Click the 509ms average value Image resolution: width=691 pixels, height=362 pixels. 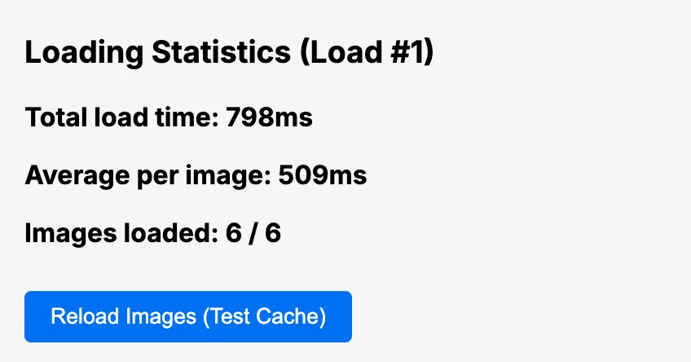tap(323, 175)
